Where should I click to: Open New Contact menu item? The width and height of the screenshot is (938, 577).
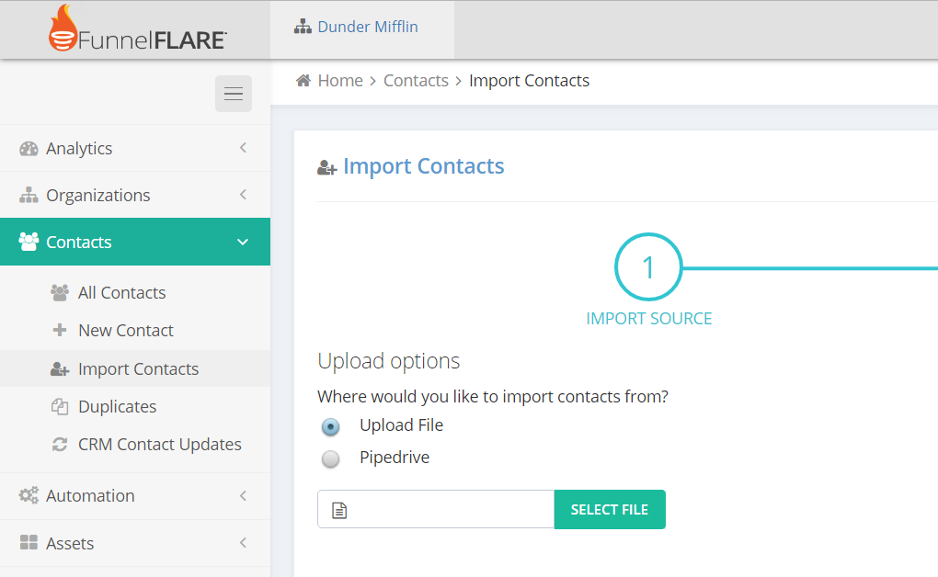126,330
